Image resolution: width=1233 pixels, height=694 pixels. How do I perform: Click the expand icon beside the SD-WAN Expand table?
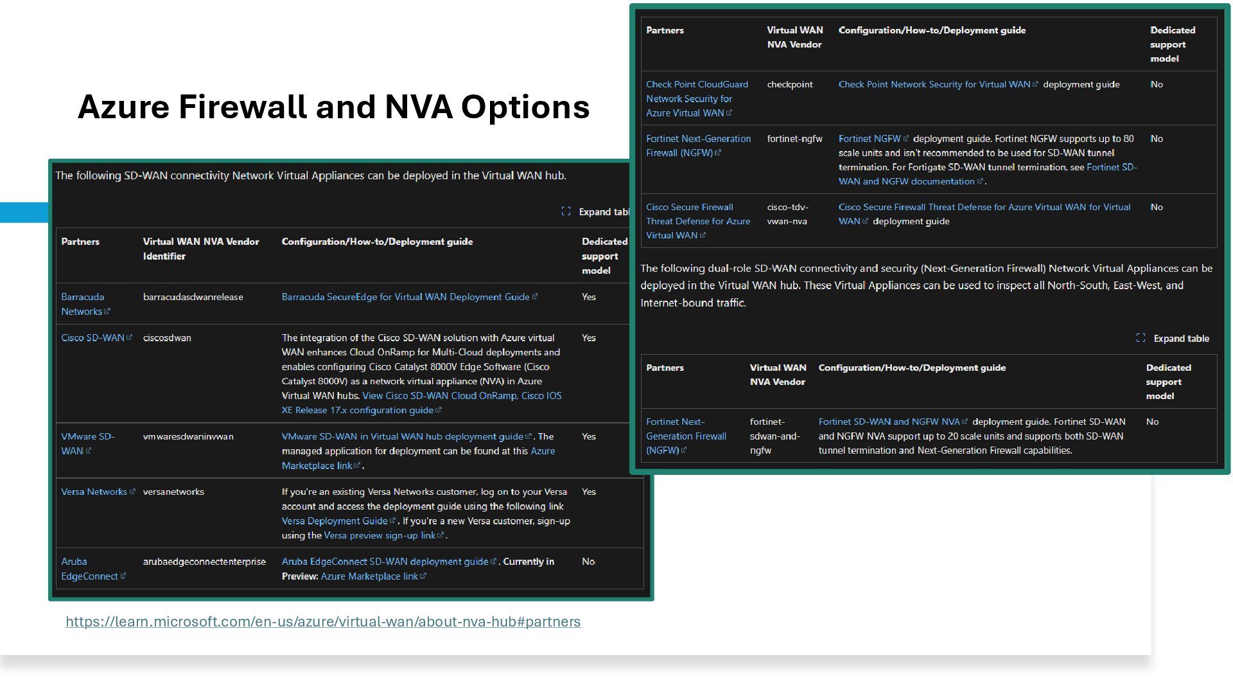point(566,211)
